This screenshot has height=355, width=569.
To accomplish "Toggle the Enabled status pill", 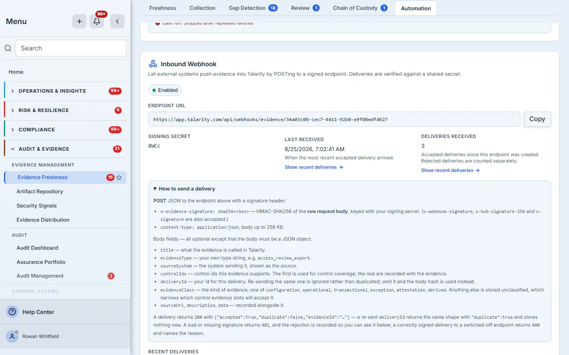I will [x=165, y=90].
